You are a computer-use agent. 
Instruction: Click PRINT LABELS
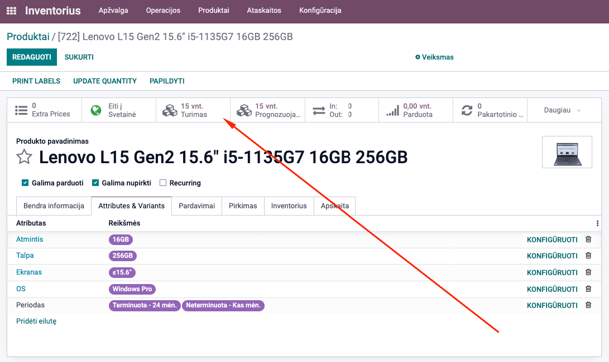pyautogui.click(x=36, y=81)
